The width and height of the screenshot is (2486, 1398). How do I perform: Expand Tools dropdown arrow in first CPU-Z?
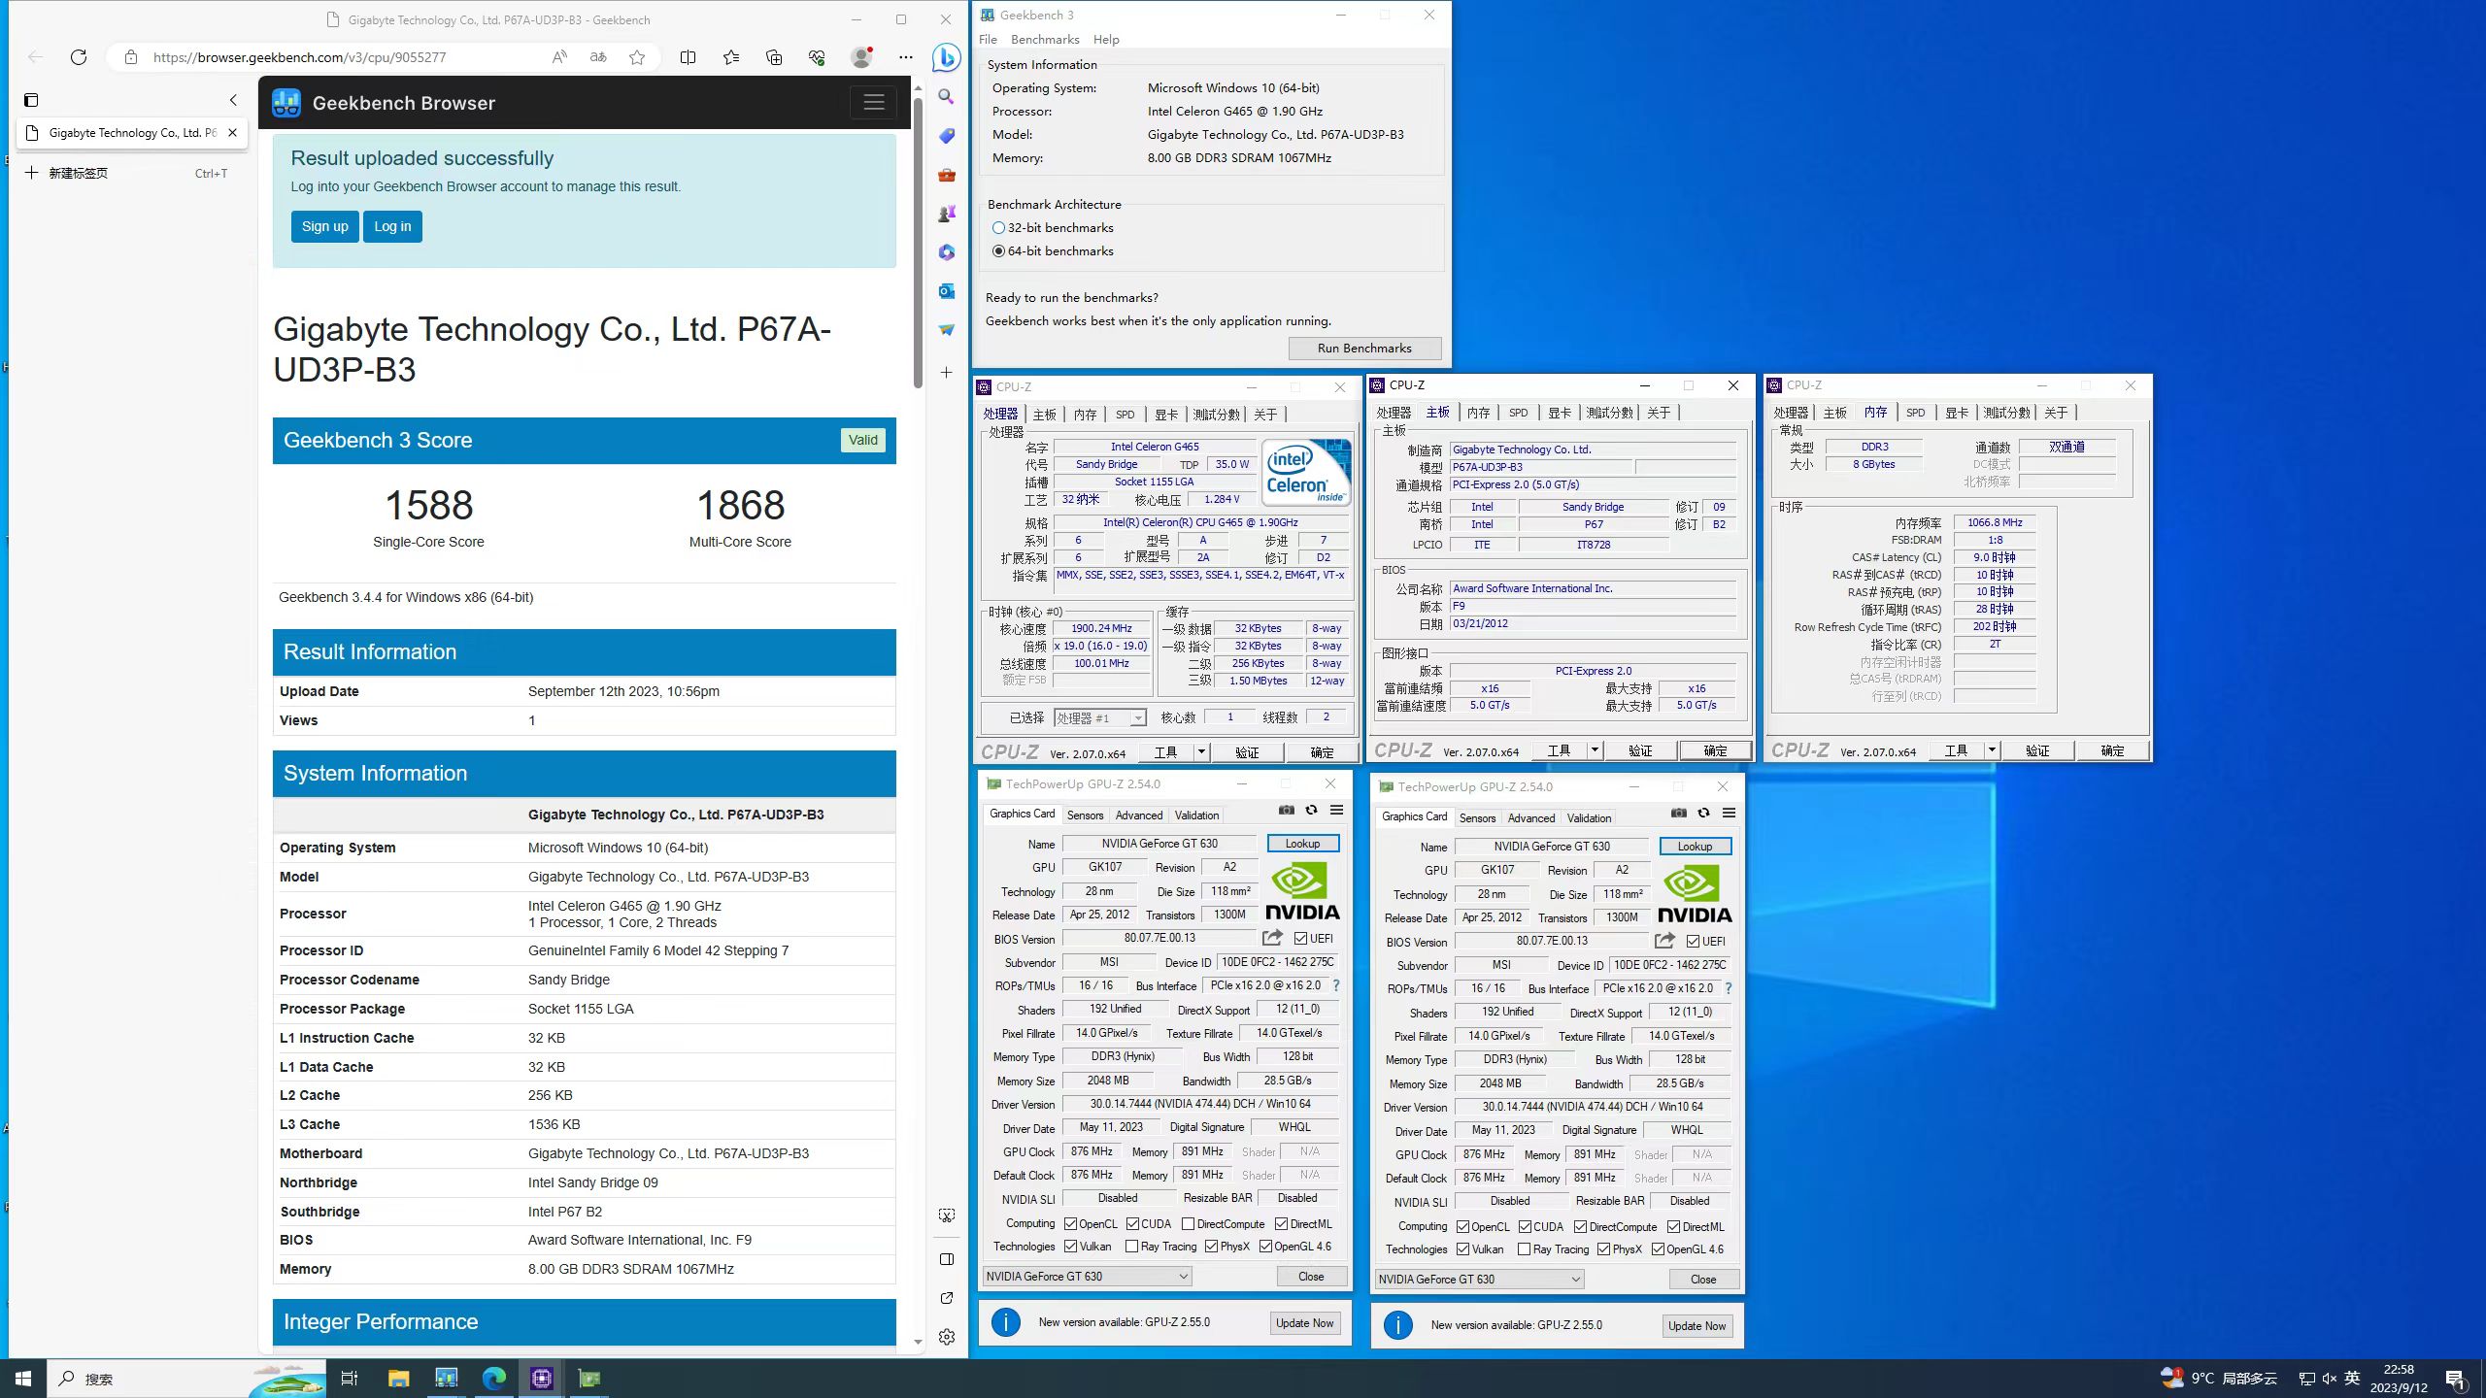[1200, 751]
